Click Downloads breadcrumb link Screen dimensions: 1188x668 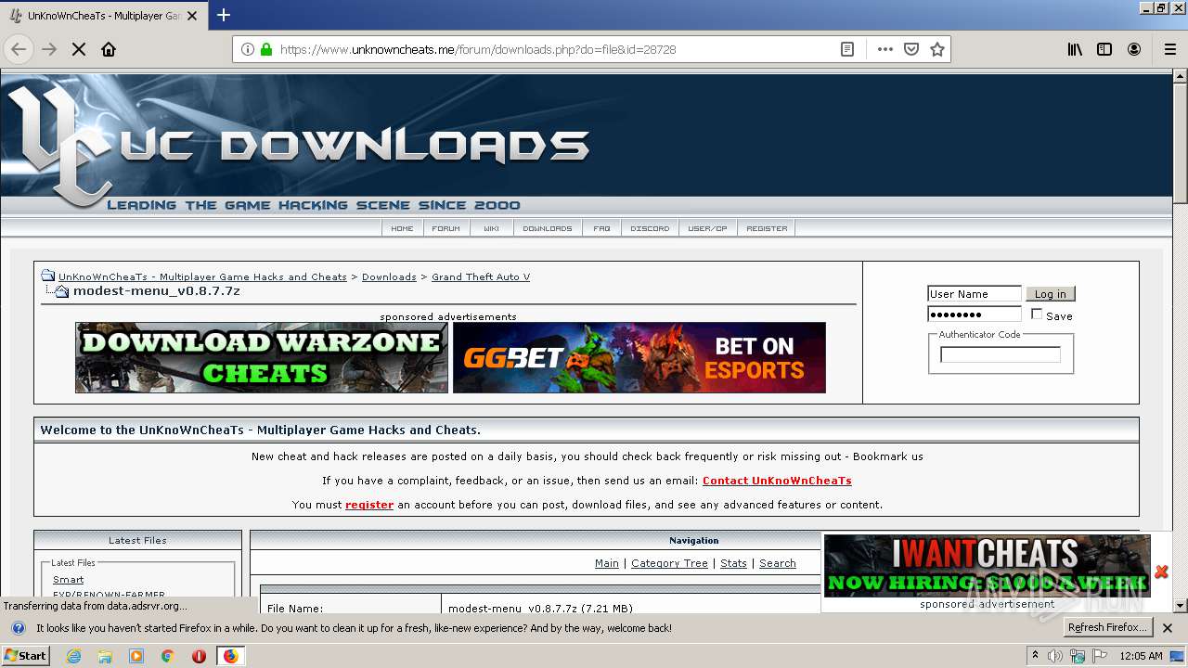[x=389, y=276]
